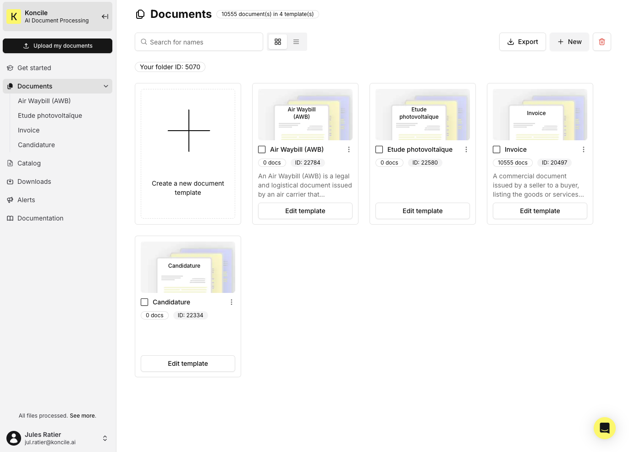
Task: Click the Koncile yellow K logo
Action: (14, 16)
